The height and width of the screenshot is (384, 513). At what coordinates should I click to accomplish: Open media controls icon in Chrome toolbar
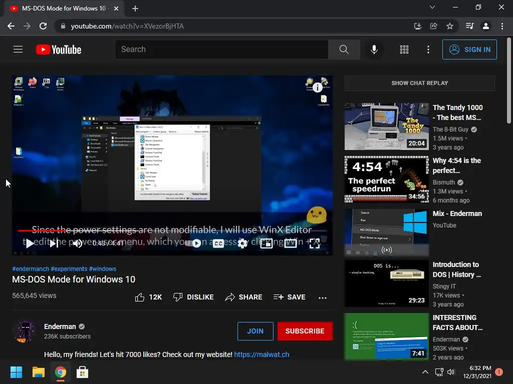tap(469, 26)
